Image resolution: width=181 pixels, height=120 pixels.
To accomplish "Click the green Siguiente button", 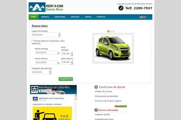I will click(66, 79).
